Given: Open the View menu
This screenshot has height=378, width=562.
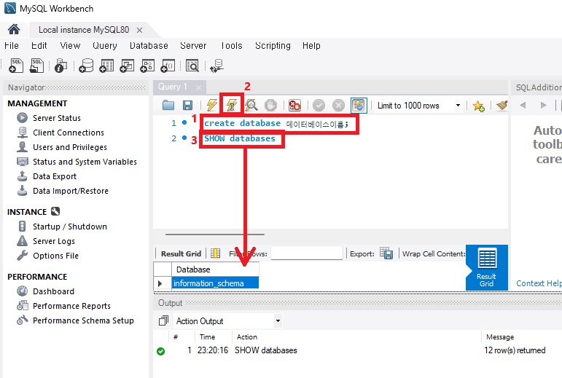Looking at the screenshot, I should pyautogui.click(x=70, y=45).
